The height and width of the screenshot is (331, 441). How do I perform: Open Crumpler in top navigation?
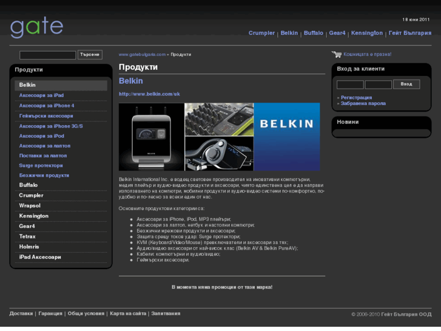point(261,33)
